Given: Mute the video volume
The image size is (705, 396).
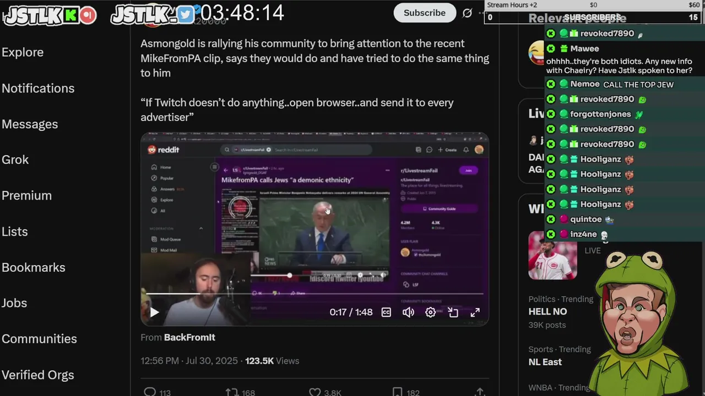Looking at the screenshot, I should 408,312.
